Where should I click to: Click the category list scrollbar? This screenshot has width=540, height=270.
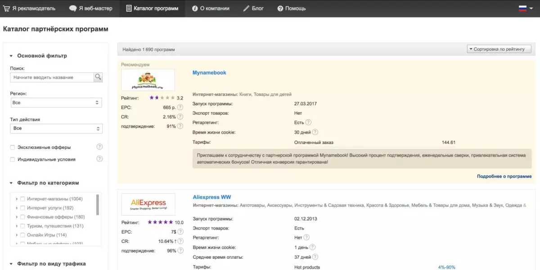98,205
